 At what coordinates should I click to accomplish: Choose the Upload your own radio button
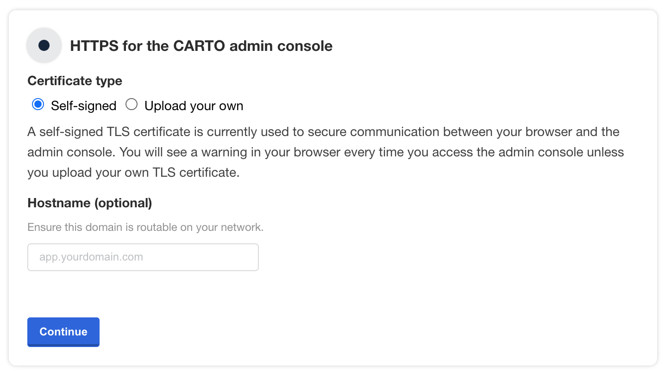132,105
